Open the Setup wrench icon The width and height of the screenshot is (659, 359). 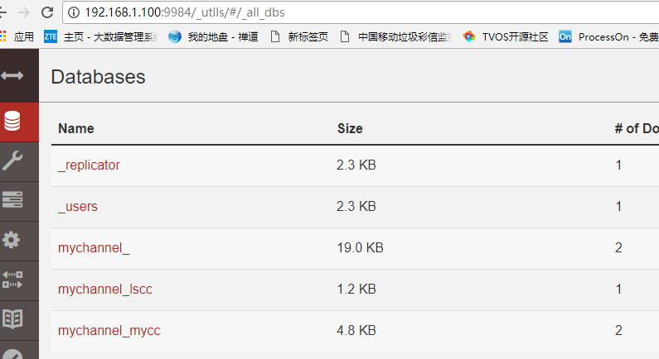tap(12, 161)
